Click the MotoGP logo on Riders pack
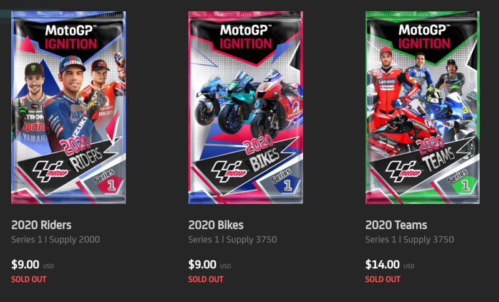499x302 pixels. click(51, 171)
